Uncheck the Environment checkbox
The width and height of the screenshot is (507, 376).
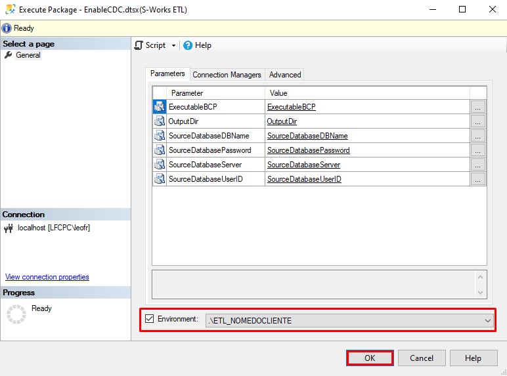(x=149, y=318)
